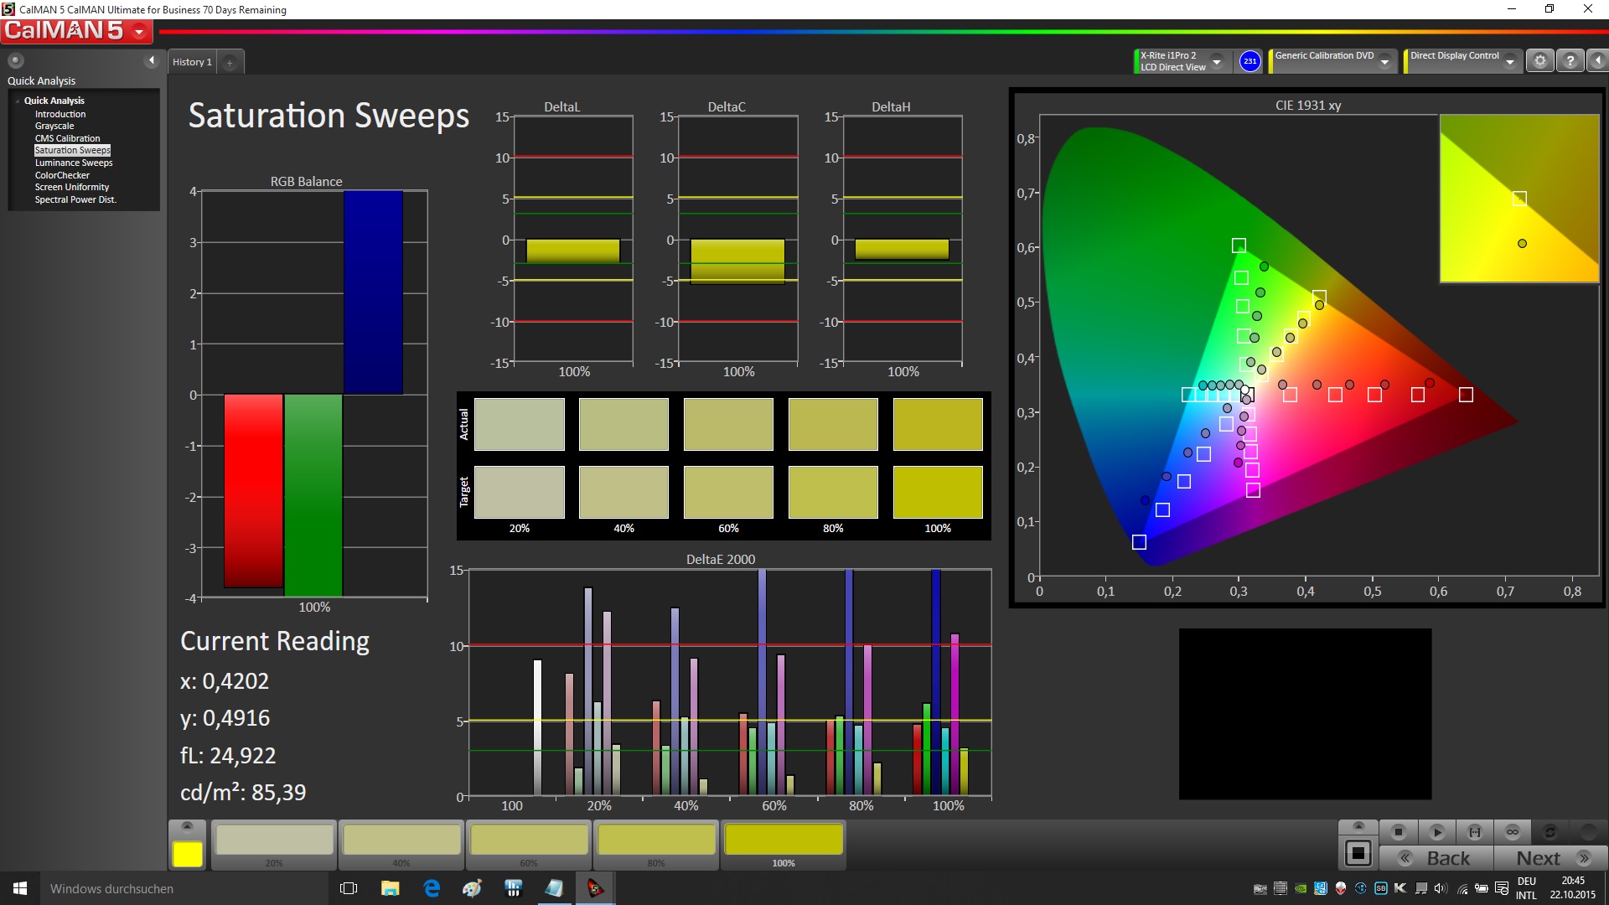Click the stop measurement icon
Screen dimensions: 1609x905
pyautogui.click(x=1398, y=832)
